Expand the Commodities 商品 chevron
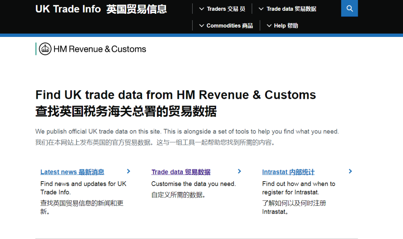403x239 pixels. coord(202,26)
